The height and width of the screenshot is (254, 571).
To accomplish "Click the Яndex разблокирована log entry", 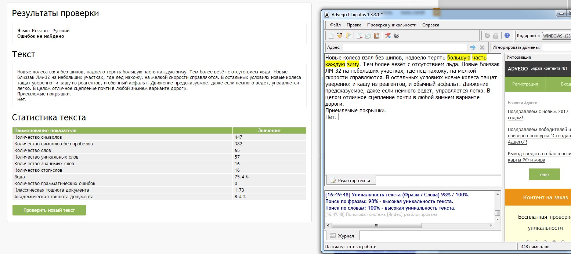I will (381, 214).
